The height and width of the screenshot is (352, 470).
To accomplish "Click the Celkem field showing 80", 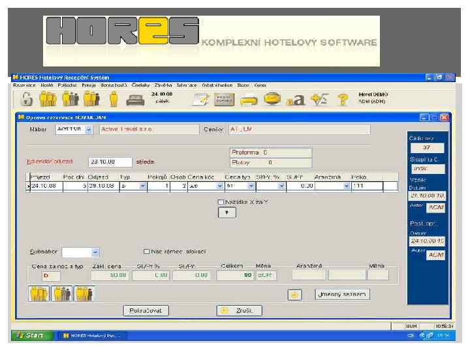I will (x=235, y=275).
